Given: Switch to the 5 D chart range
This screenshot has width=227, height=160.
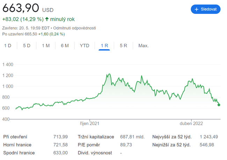Looking at the screenshot, I should point(27,46).
